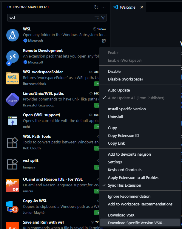Toggle Auto Update for this extension
The width and height of the screenshot is (182, 229).
coord(140,90)
